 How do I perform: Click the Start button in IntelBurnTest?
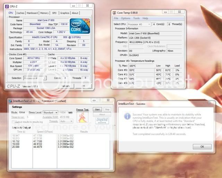[97, 109]
